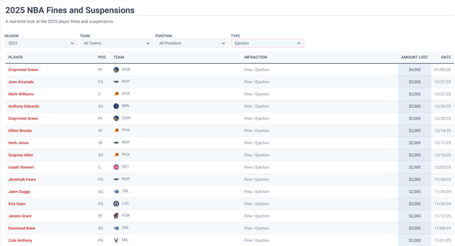
Task: Expand the Type dropdown set to Ejection
Action: [x=267, y=43]
